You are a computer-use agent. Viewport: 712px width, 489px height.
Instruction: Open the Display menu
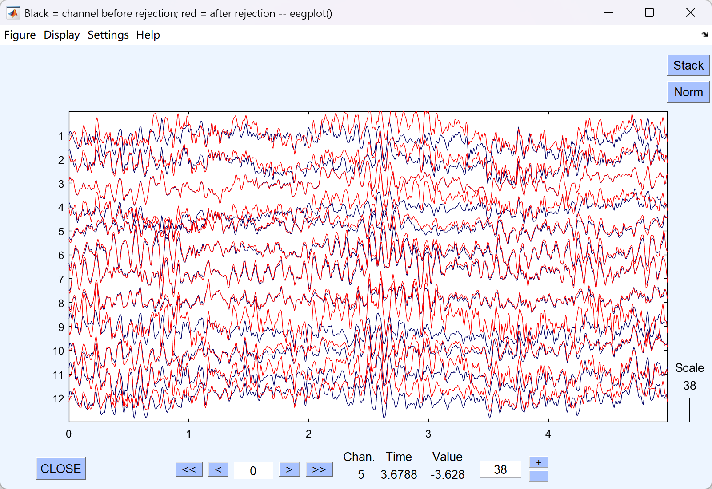pyautogui.click(x=62, y=35)
